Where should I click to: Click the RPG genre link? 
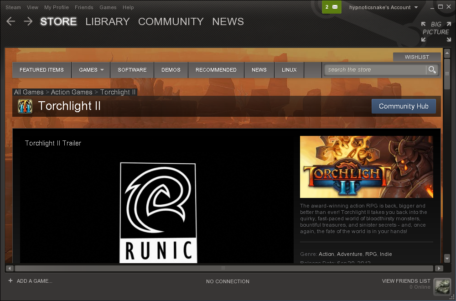[x=371, y=254]
